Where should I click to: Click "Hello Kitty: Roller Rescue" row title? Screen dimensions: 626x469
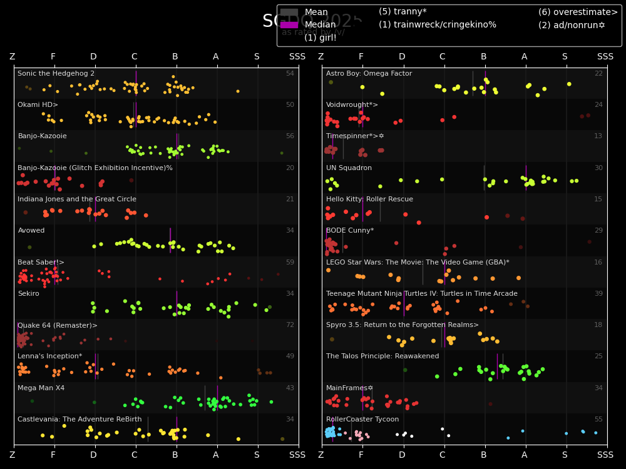coord(370,199)
